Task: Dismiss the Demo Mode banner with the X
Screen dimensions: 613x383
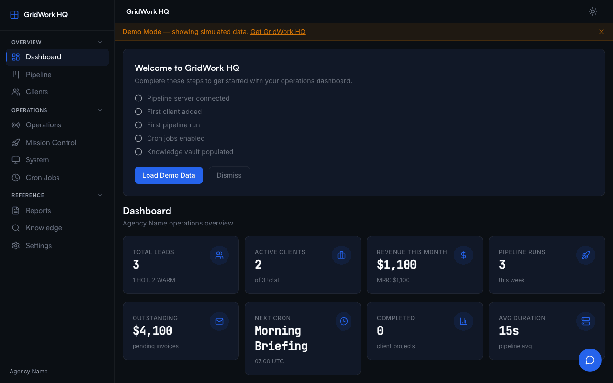Action: pos(602,32)
